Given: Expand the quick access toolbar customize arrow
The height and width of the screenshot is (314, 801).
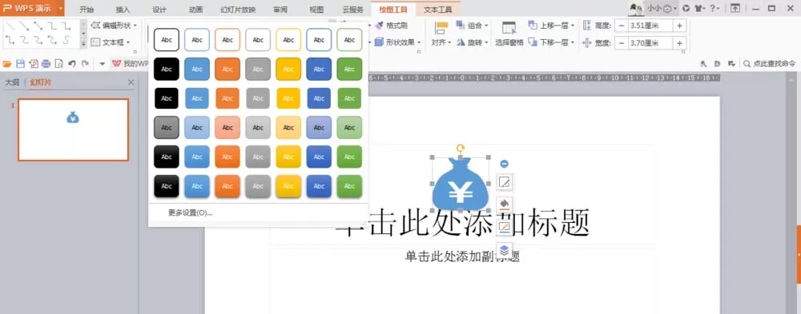Looking at the screenshot, I should click(x=102, y=64).
